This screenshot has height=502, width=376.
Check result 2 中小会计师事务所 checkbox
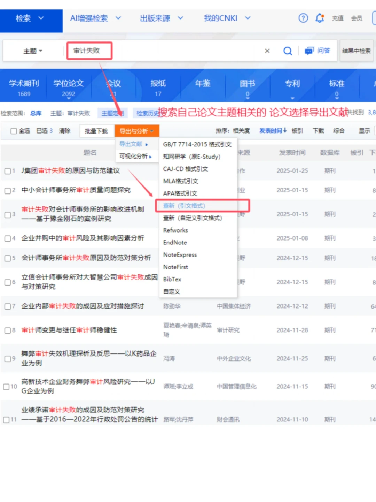pos(8,191)
